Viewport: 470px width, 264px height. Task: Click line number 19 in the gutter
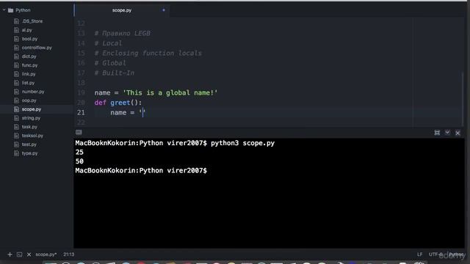[81, 93]
